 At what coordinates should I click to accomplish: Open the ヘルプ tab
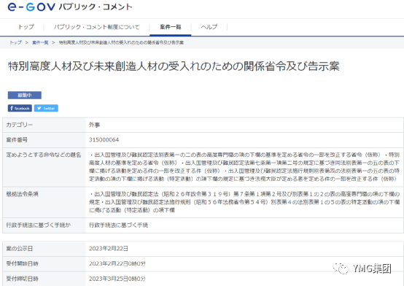pos(209,27)
